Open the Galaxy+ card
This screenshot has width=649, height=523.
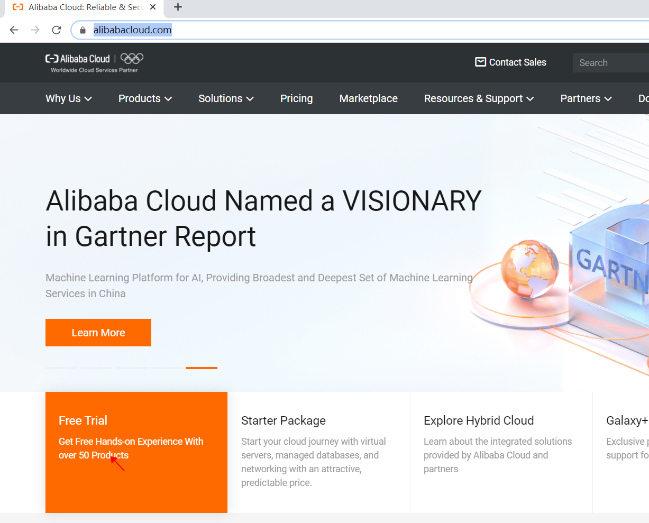pos(621,452)
